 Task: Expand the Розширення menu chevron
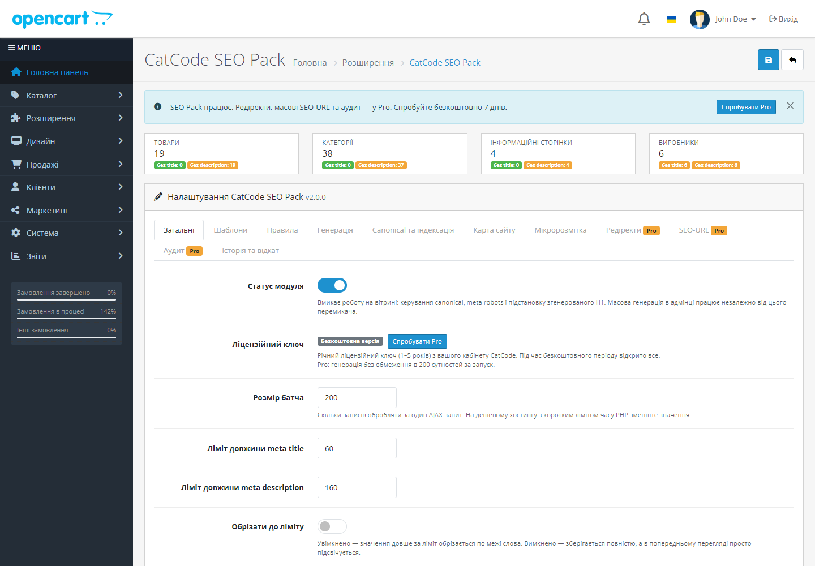[x=121, y=118]
